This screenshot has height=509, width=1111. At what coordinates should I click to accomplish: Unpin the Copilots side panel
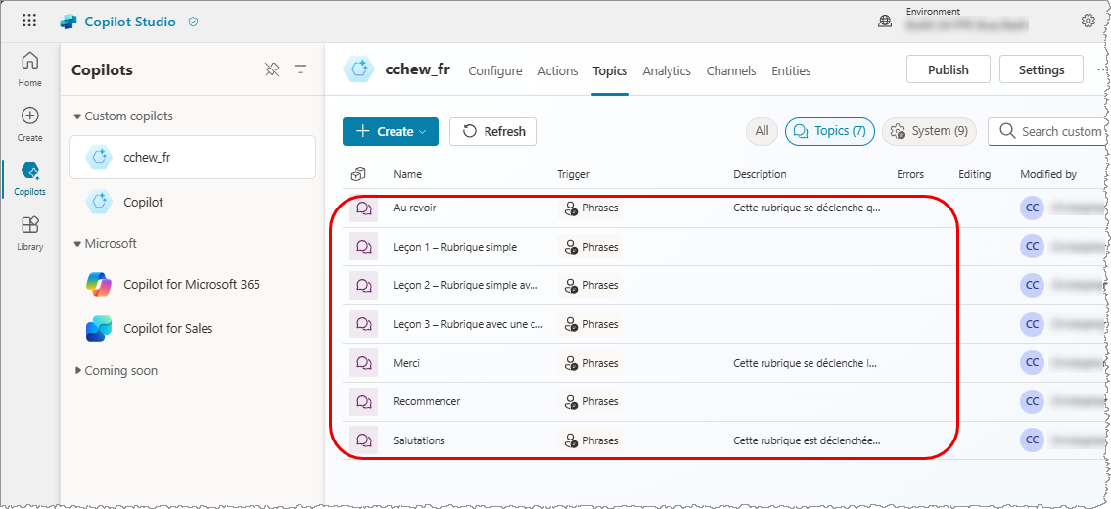click(272, 69)
